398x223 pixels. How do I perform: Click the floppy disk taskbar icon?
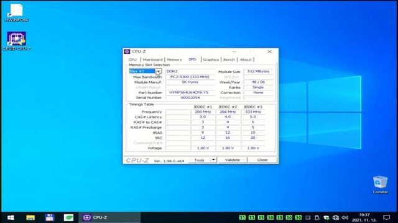click(x=50, y=217)
